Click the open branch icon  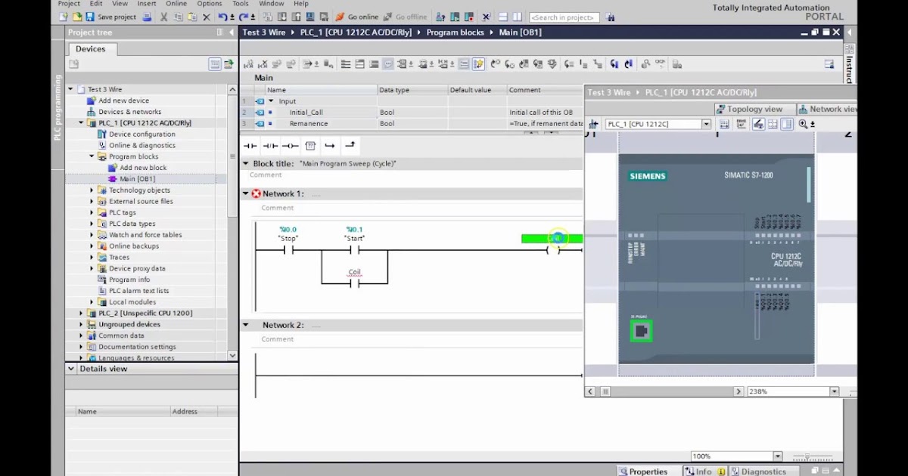point(330,145)
